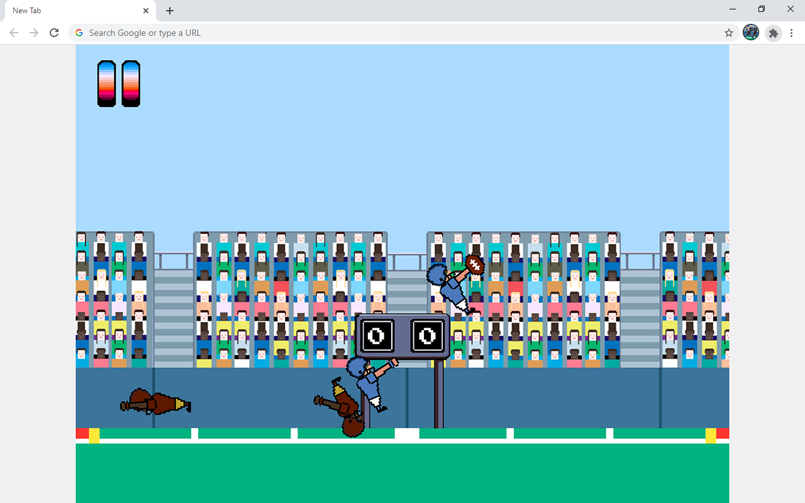
Task: Open the Chrome profile avatar
Action: tap(751, 32)
